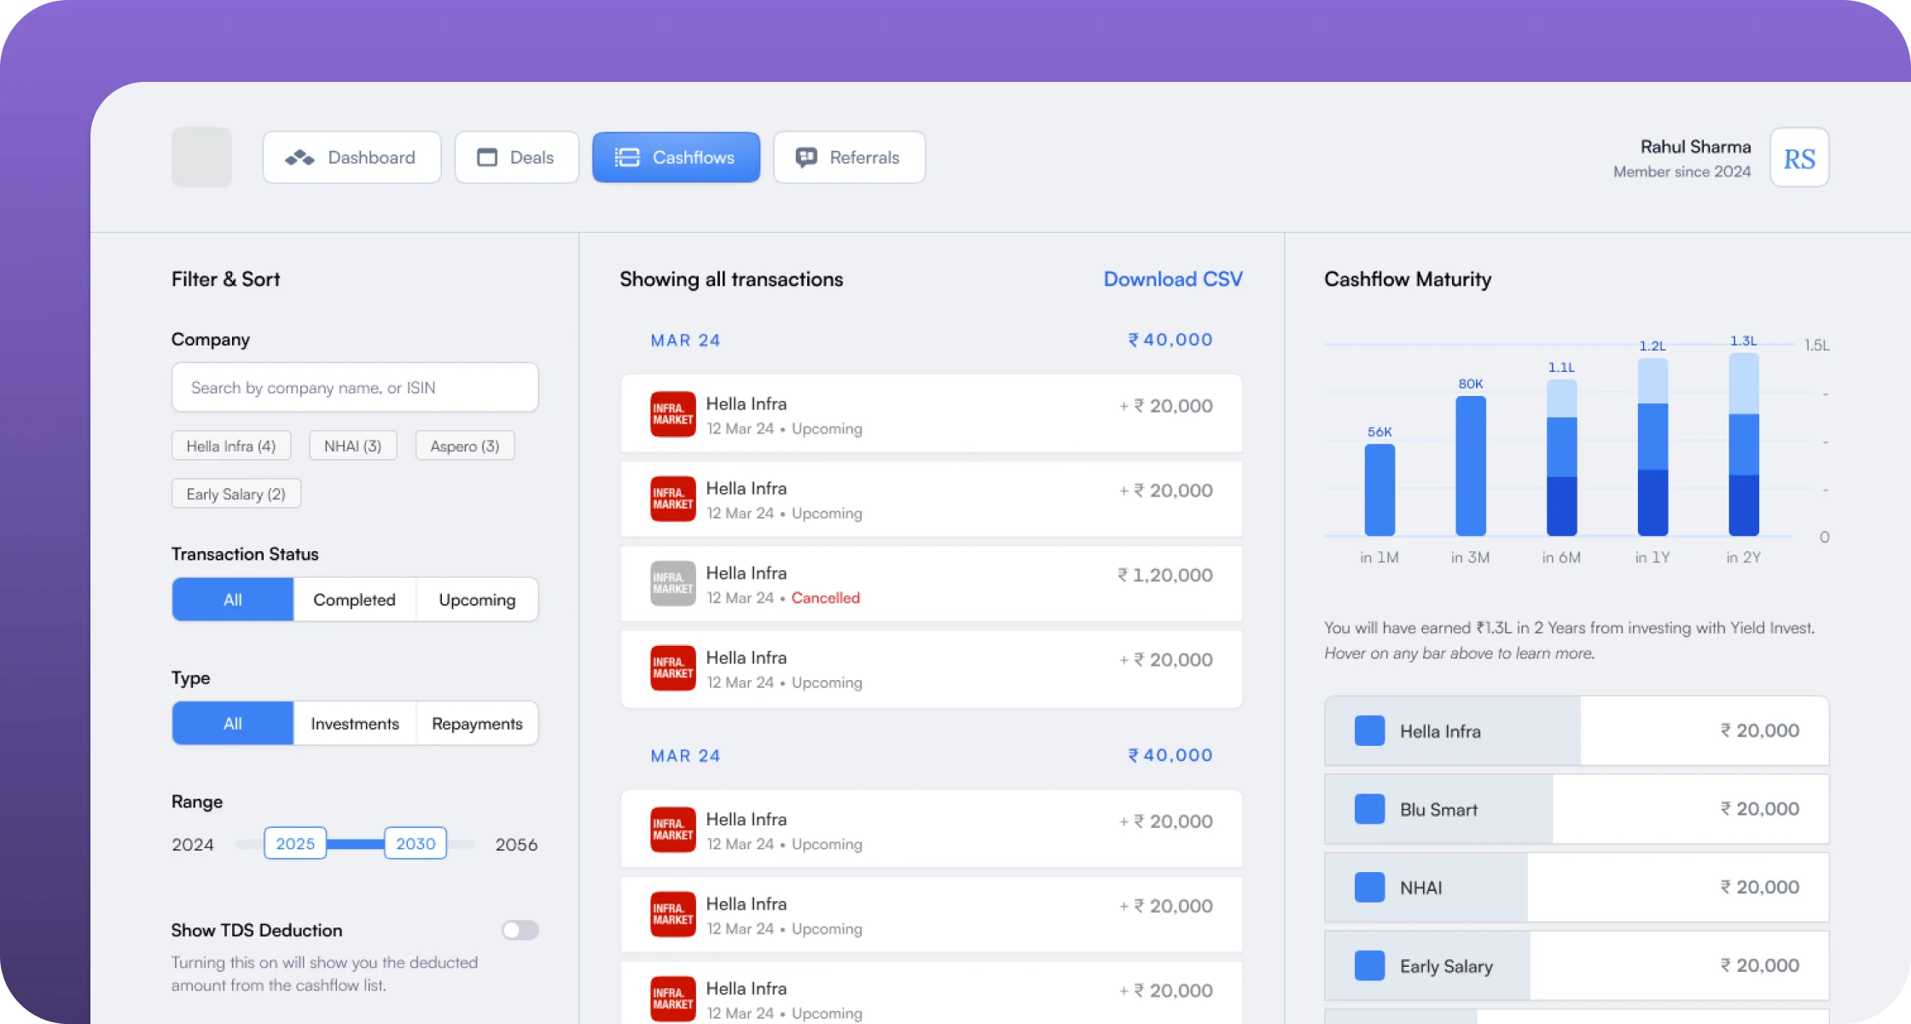Screen dimensions: 1911x1024
Task: Click the RS profile avatar
Action: (x=1799, y=158)
